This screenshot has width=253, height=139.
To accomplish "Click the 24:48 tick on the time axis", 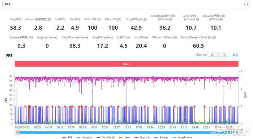I will point(195,127).
